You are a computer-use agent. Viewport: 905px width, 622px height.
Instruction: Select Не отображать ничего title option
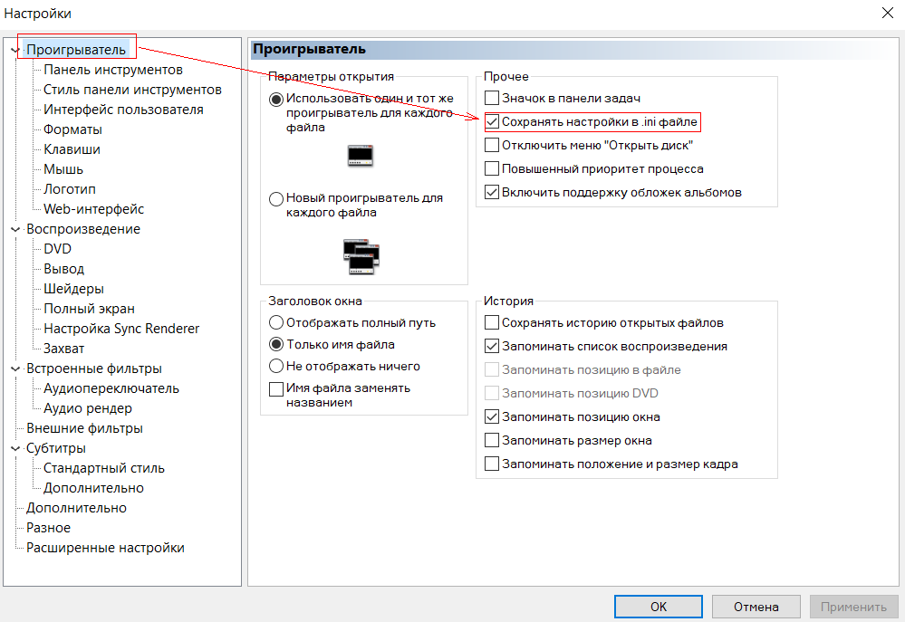point(276,367)
